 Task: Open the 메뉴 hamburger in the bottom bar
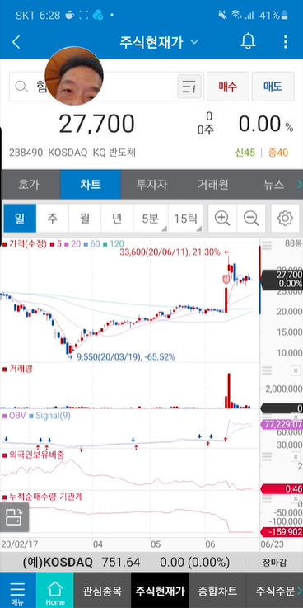pyautogui.click(x=17, y=590)
